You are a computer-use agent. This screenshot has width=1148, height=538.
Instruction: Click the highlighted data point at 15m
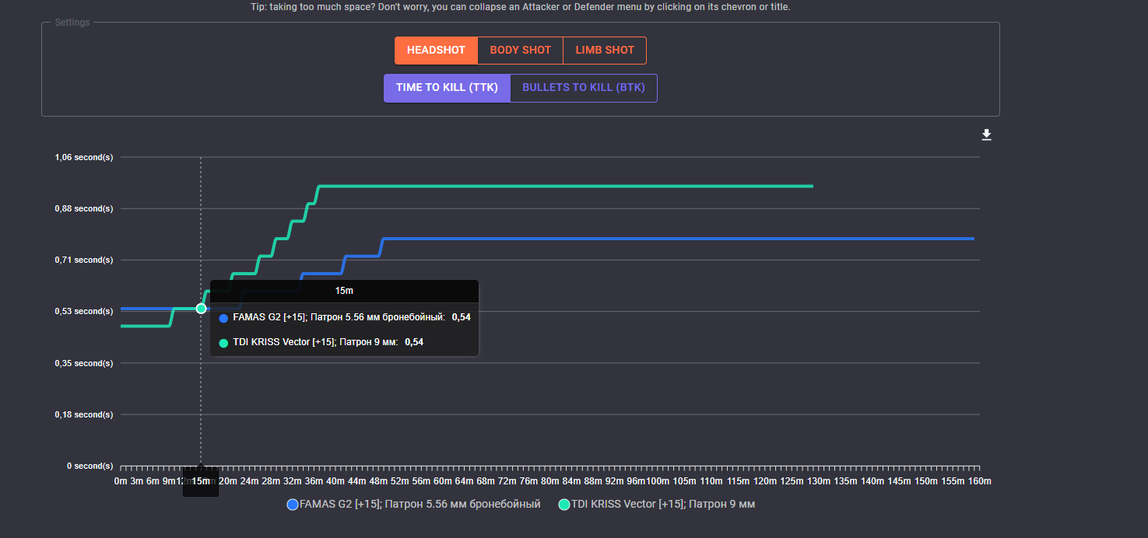[201, 309]
